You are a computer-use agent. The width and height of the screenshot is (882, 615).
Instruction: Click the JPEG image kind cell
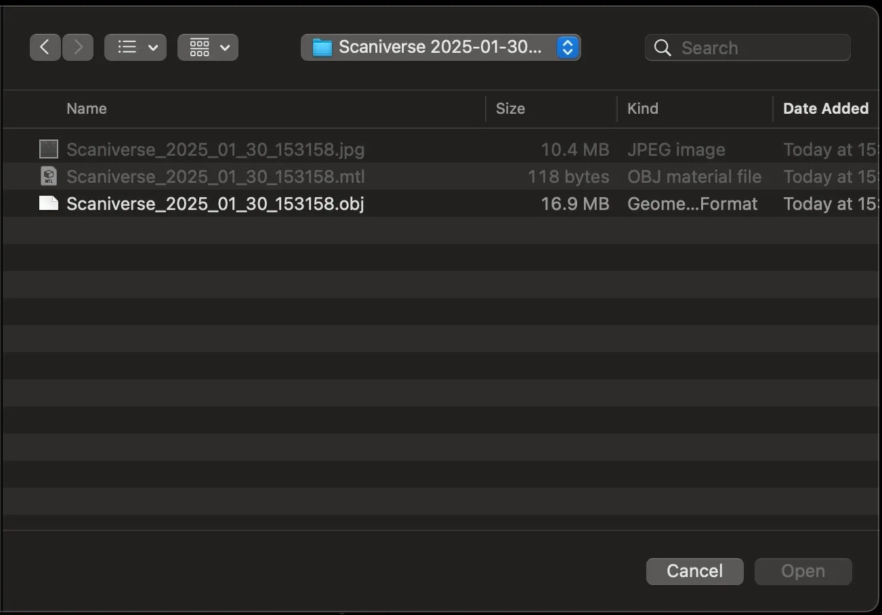coord(676,150)
